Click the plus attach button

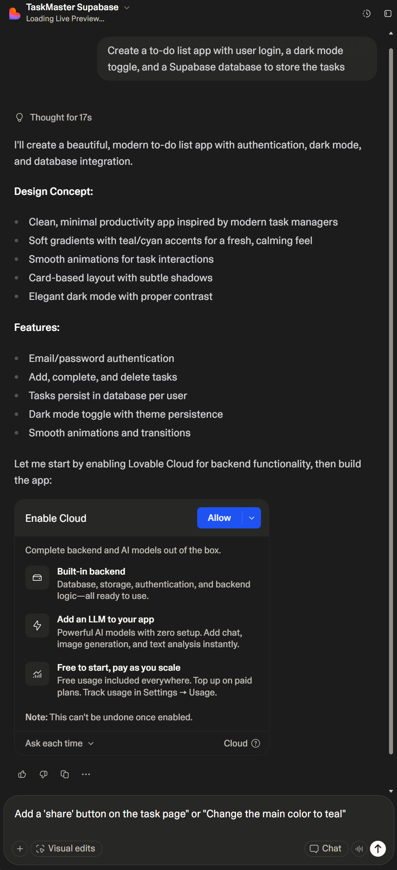(x=20, y=849)
